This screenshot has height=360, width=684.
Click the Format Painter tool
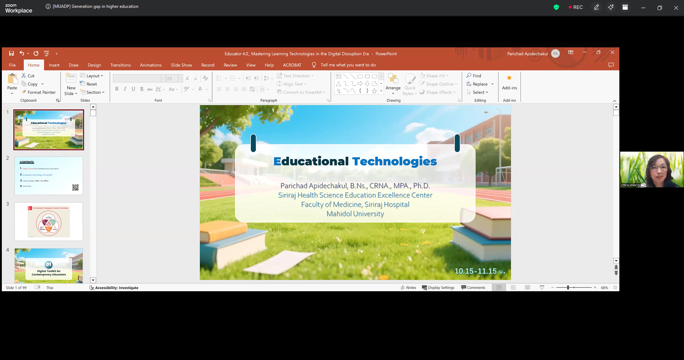point(39,92)
